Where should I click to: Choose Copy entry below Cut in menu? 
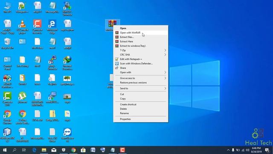(141, 99)
